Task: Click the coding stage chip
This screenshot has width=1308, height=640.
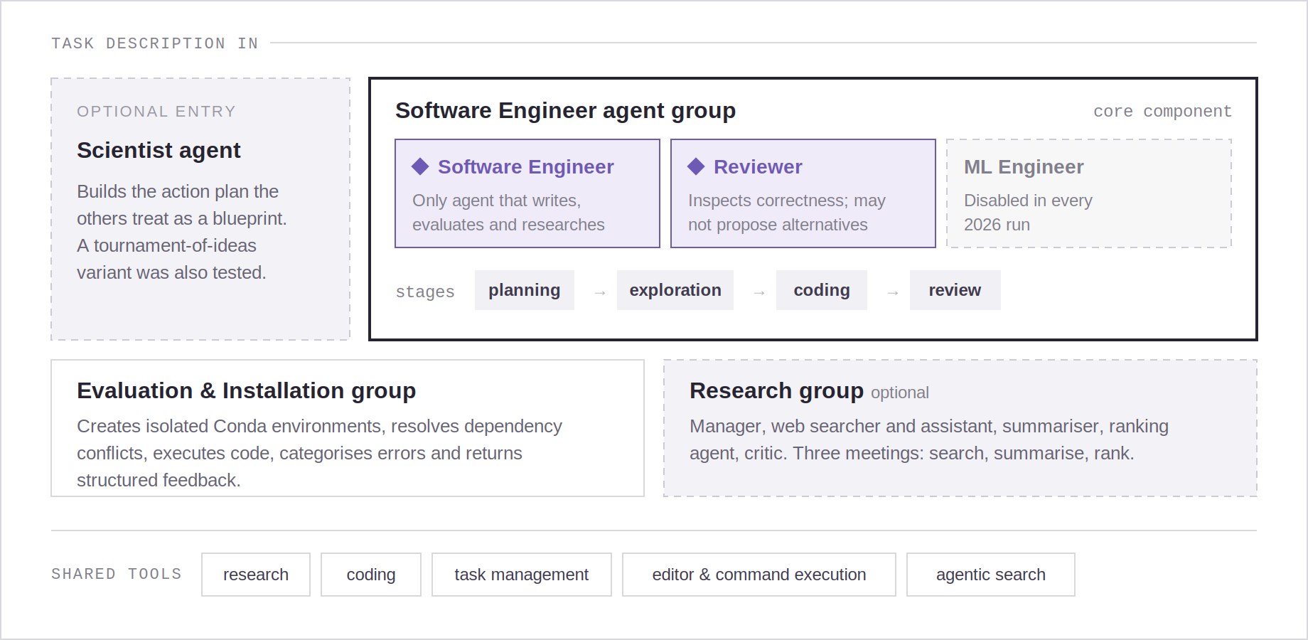Action: tap(822, 290)
